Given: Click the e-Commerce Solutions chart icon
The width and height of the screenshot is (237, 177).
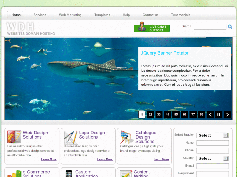Looking at the screenshot, I should pos(14,173).
